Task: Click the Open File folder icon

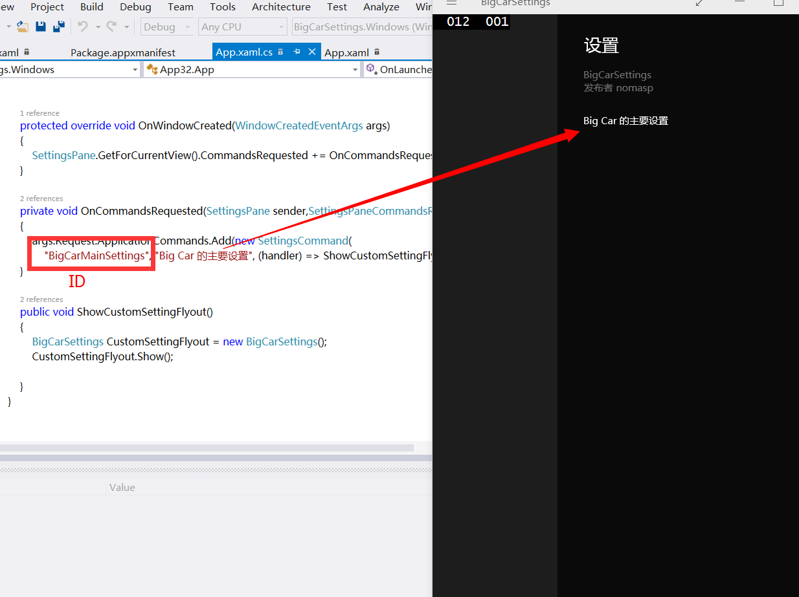Action: 23,27
